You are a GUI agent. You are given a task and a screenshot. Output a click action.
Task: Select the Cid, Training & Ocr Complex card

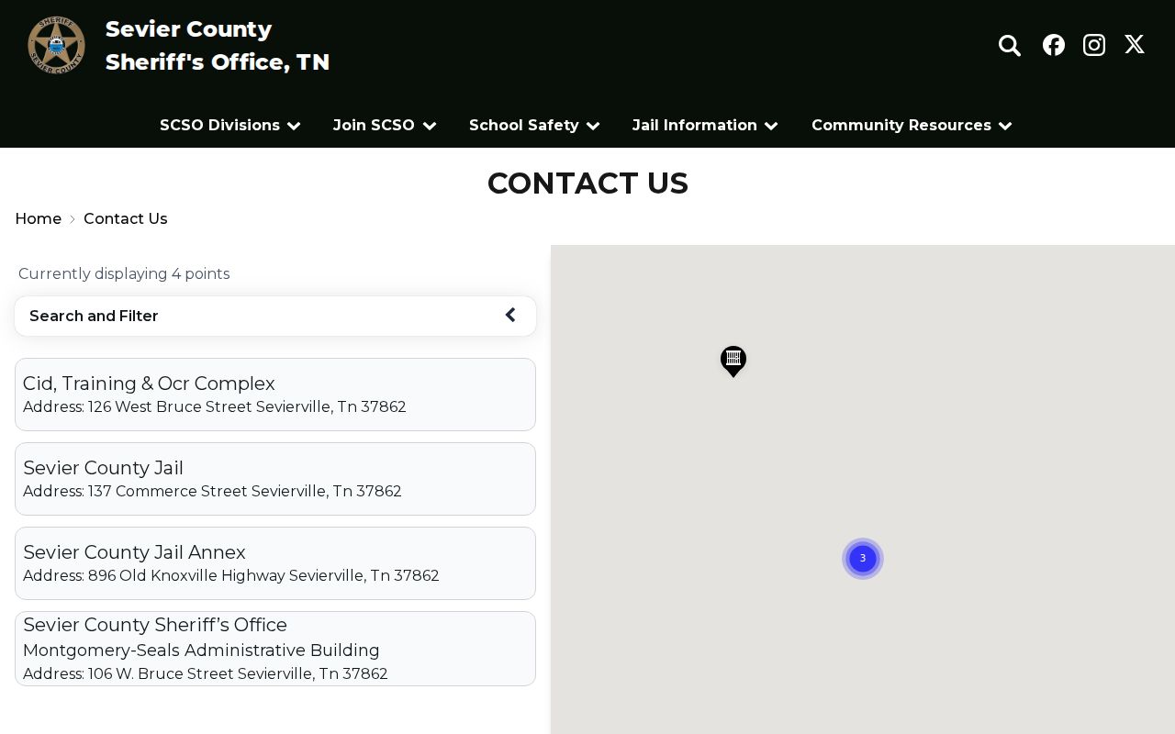click(x=275, y=395)
